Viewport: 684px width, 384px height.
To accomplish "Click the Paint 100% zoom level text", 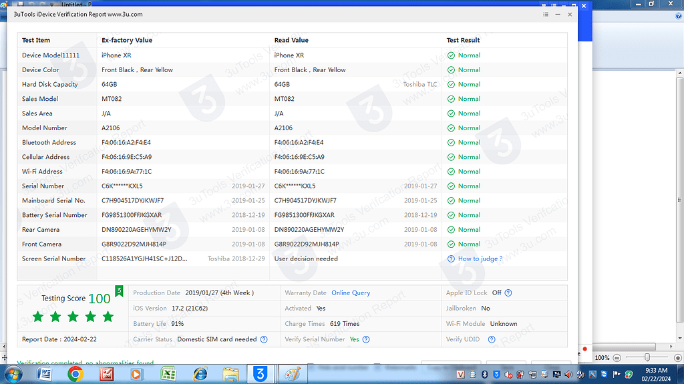I will [x=602, y=358].
